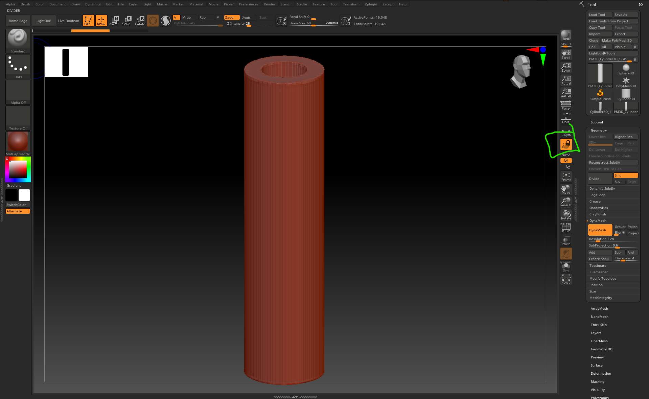Screen dimensions: 649x399
Task: Open the Transform menu
Action: tap(351, 4)
